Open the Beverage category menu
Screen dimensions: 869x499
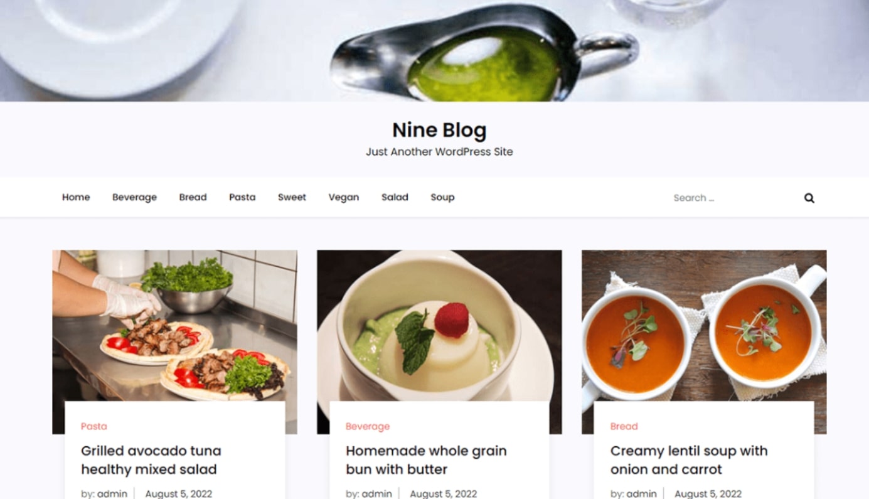click(134, 197)
